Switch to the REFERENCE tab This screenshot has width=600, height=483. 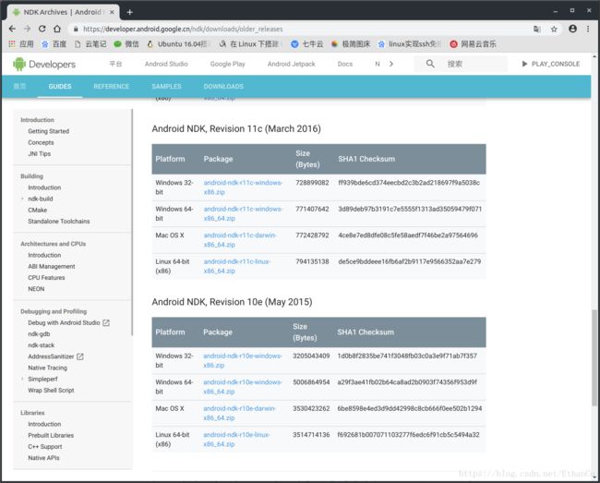(x=111, y=87)
